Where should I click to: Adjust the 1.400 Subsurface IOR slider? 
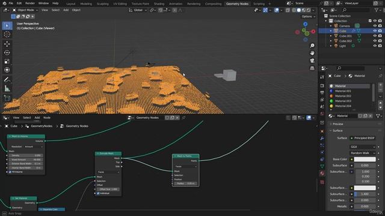coord(365,194)
